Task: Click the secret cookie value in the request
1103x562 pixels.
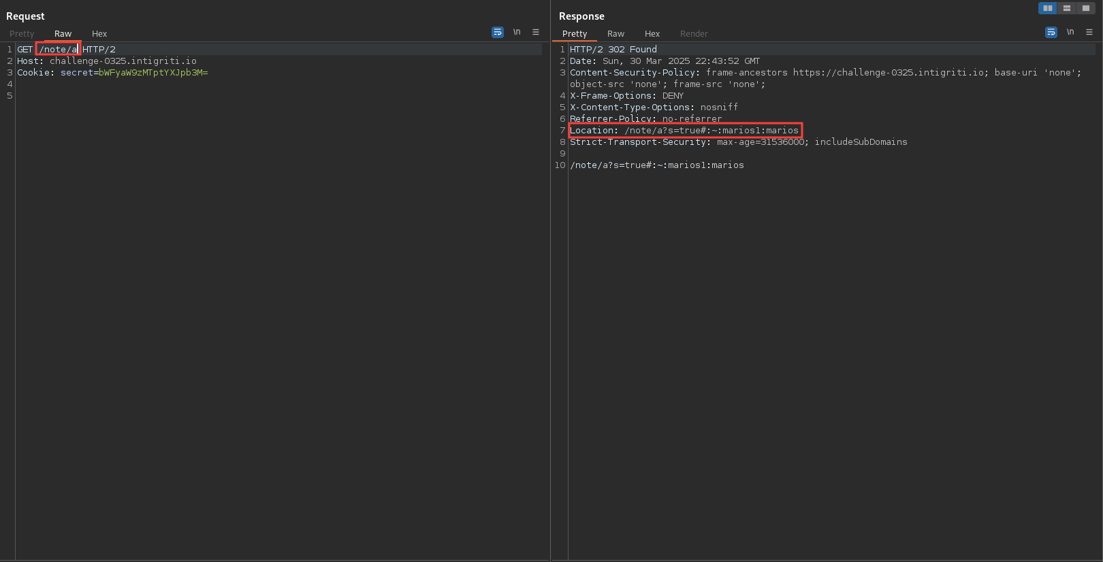Action: (153, 73)
